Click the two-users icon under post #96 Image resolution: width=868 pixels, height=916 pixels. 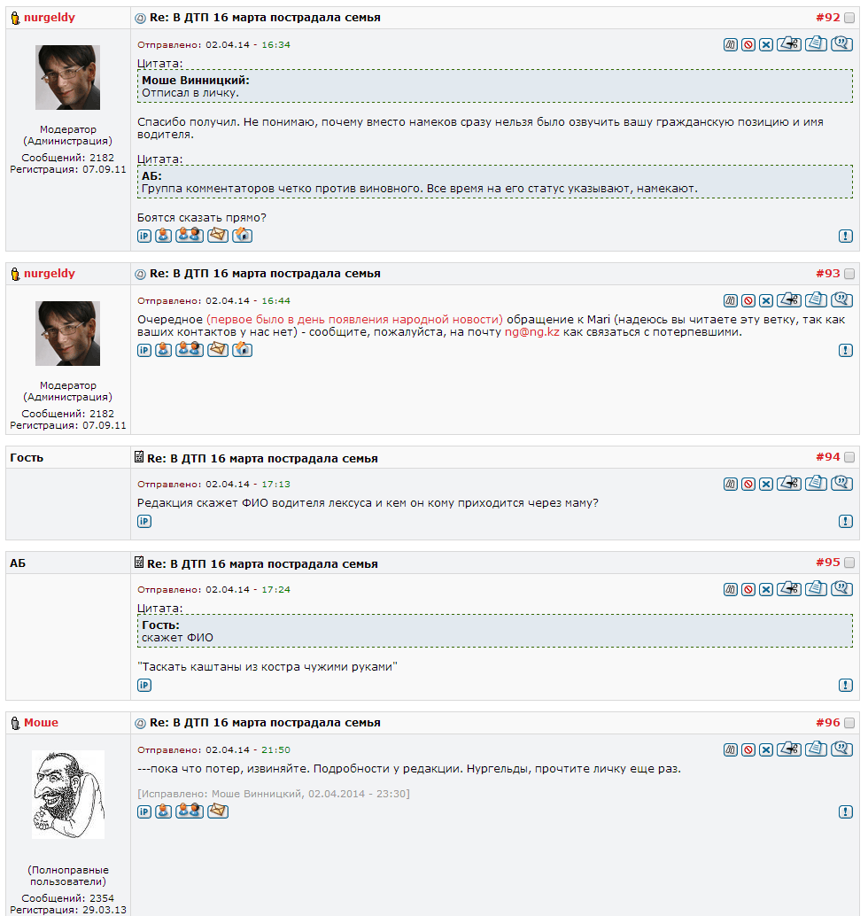pos(190,811)
